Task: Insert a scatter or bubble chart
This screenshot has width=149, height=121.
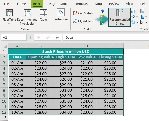Action: [142, 22]
